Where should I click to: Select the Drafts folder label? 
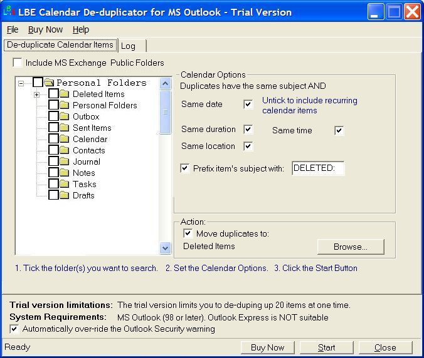[x=83, y=195]
